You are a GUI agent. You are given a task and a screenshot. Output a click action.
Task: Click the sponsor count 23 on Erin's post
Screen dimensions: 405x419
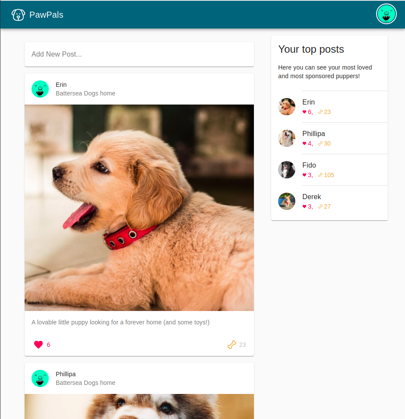[x=242, y=345]
